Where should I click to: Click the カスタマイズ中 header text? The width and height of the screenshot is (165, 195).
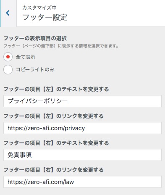point(39,8)
